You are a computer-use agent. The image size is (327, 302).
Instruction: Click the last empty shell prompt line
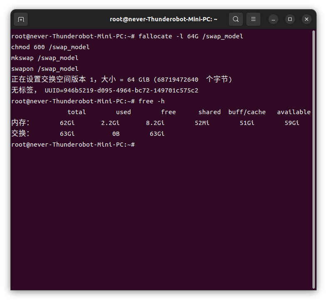(73, 145)
